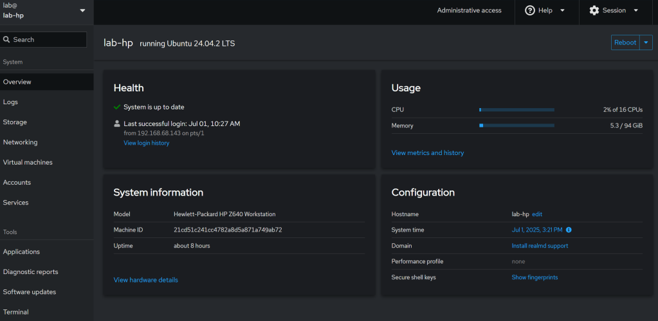Click the Session gear icon
This screenshot has width=658, height=321.
click(x=594, y=10)
